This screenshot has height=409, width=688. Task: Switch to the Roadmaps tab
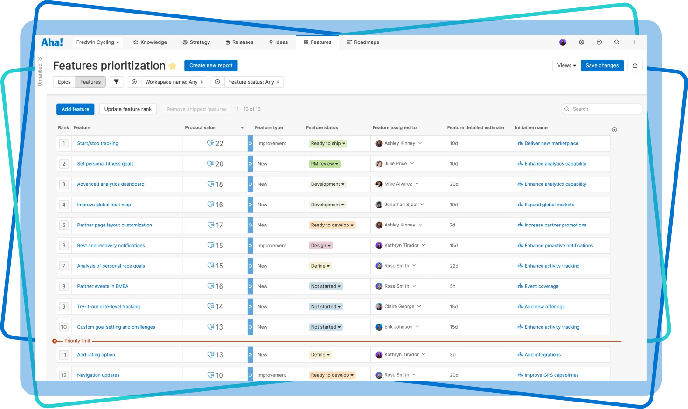363,42
